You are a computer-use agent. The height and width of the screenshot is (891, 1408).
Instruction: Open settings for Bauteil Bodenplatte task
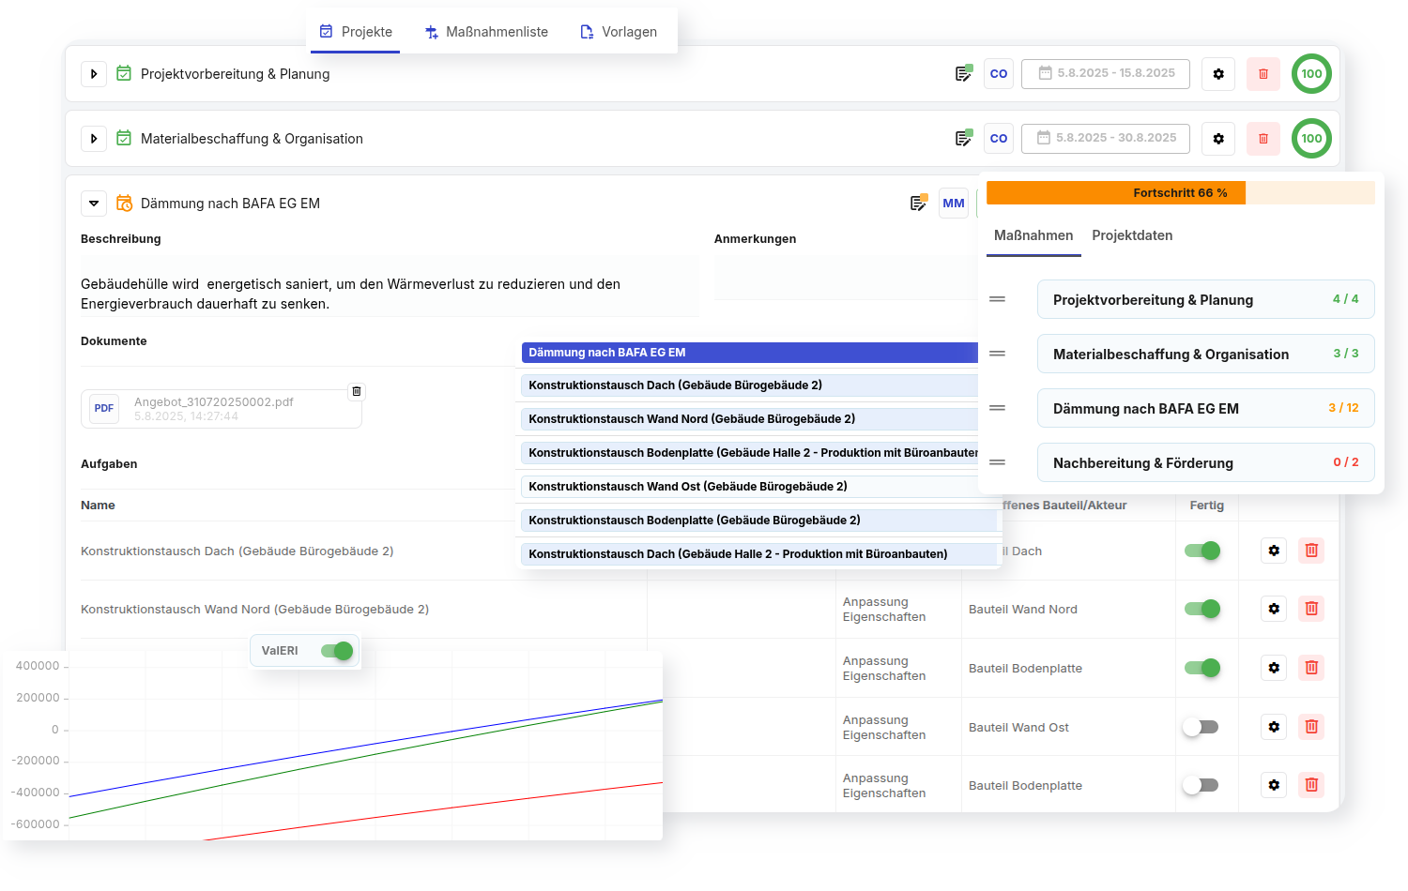pyautogui.click(x=1274, y=668)
